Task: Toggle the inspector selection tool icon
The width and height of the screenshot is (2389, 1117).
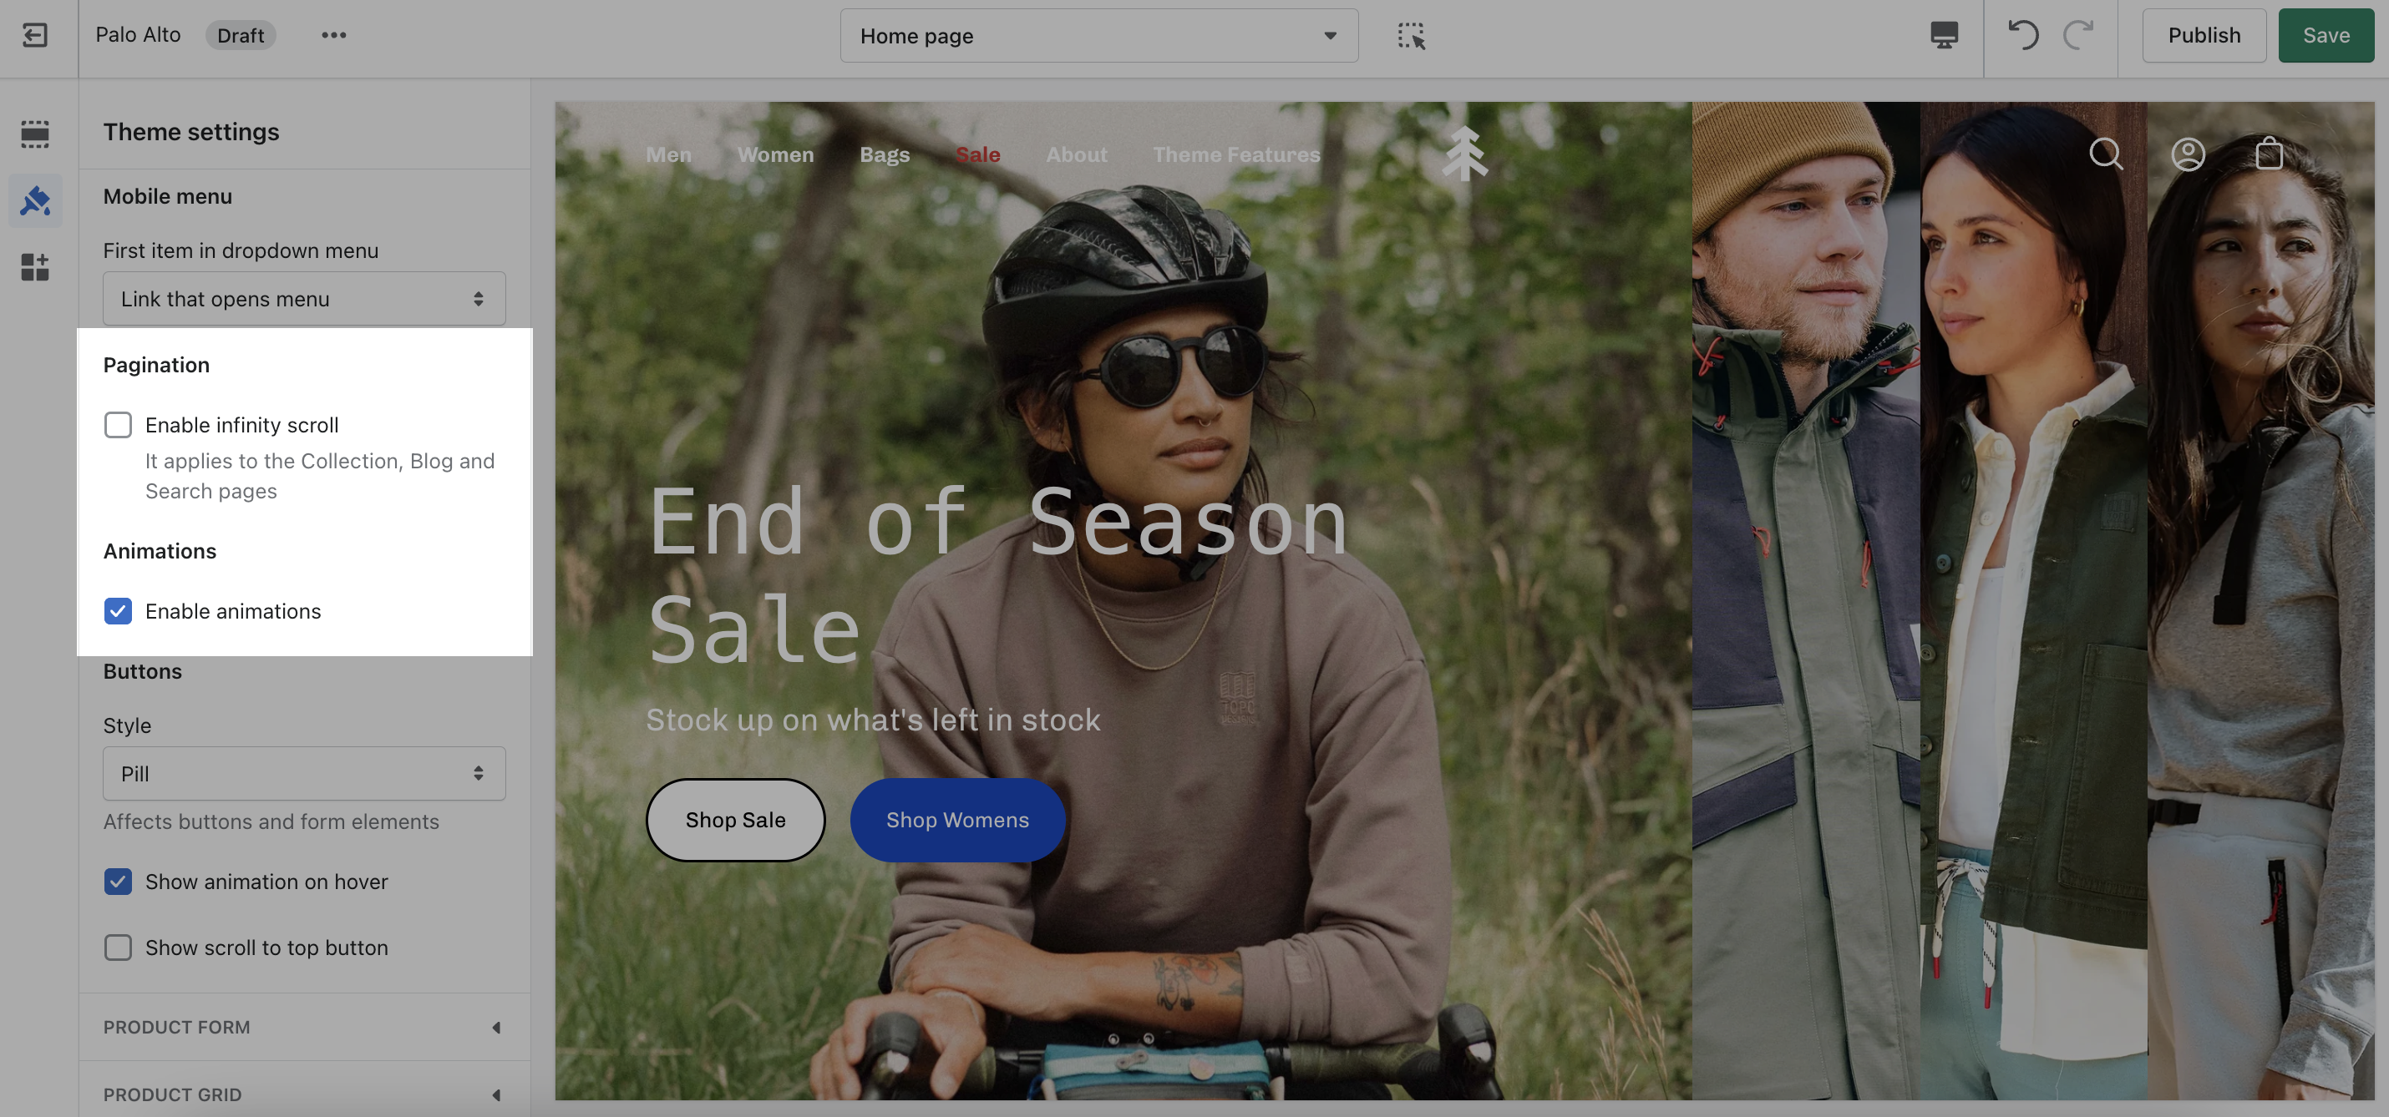Action: [1411, 35]
